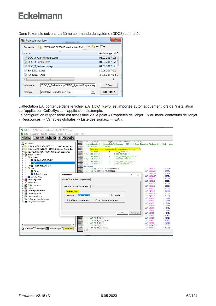Go back using the arrow icon in import dialog
The image size is (216, 306).
coord(89,47)
